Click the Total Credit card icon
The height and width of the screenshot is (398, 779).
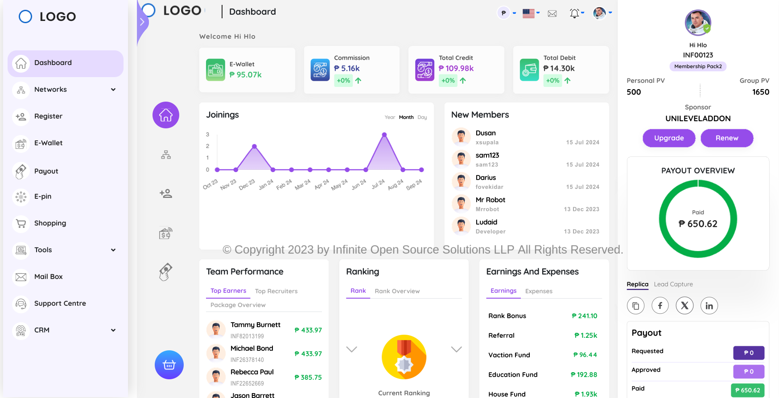pos(425,70)
